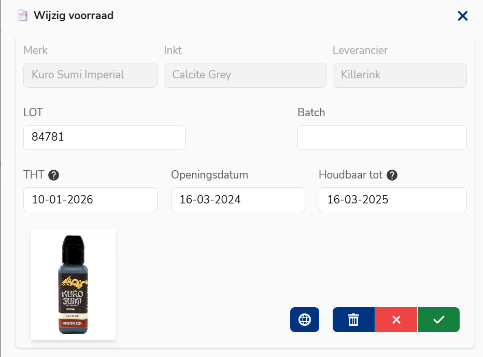Click the Batch label text
The width and height of the screenshot is (483, 357).
tap(311, 113)
